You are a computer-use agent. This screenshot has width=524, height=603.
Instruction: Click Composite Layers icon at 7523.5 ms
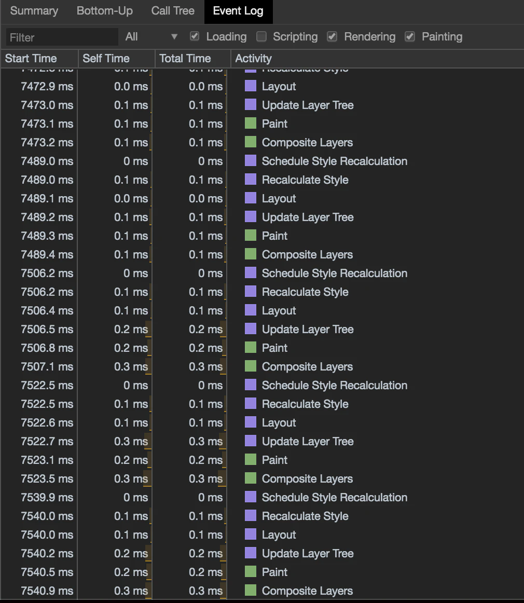click(251, 478)
